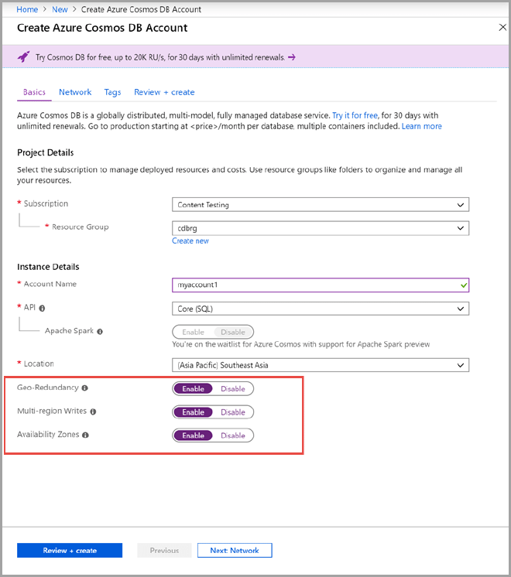Click the Instance Details heading
This screenshot has width=511, height=577.
click(x=48, y=267)
